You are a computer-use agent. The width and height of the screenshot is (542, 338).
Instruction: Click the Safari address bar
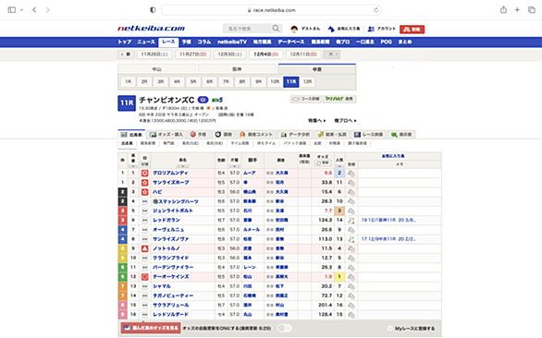click(x=271, y=10)
